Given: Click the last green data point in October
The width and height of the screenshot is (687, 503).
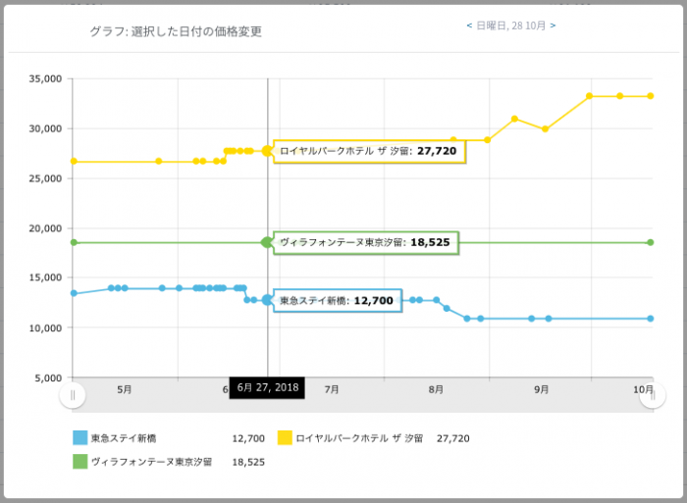Looking at the screenshot, I should click(650, 242).
